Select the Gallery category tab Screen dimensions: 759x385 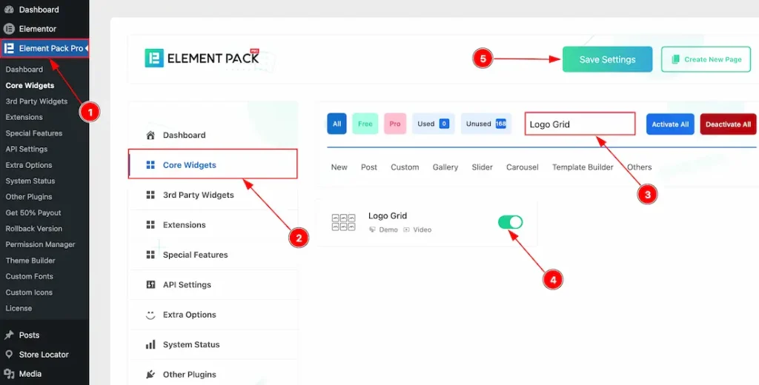(x=445, y=167)
